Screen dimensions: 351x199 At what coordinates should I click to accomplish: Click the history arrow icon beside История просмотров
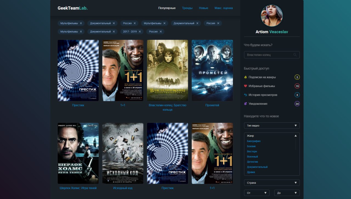[x=245, y=95]
